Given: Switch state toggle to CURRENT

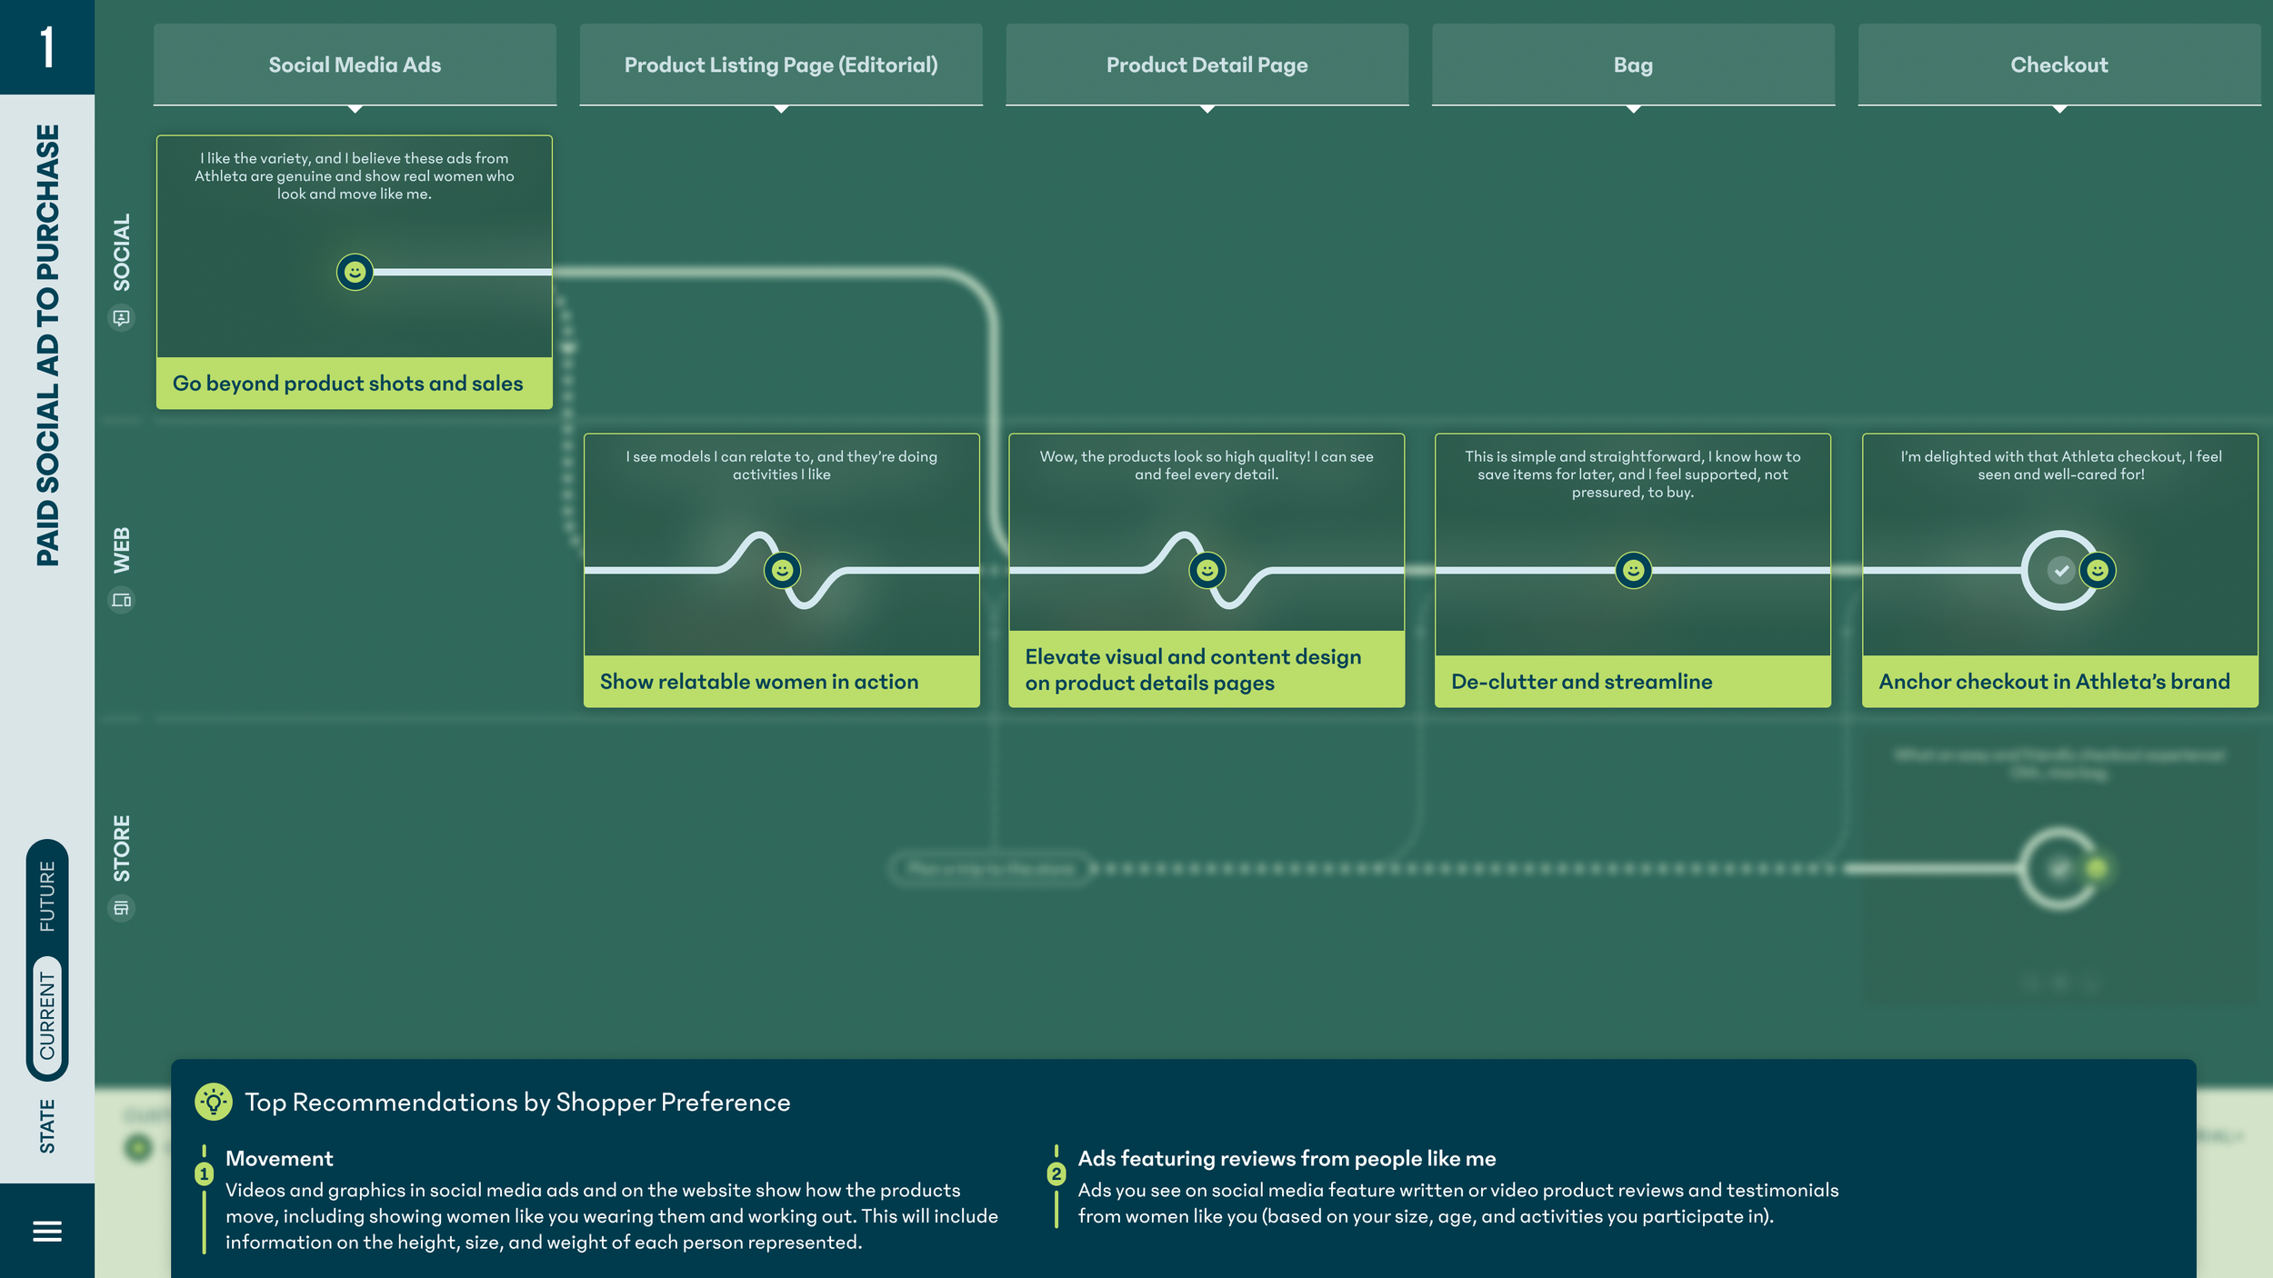Looking at the screenshot, I should click(47, 1015).
